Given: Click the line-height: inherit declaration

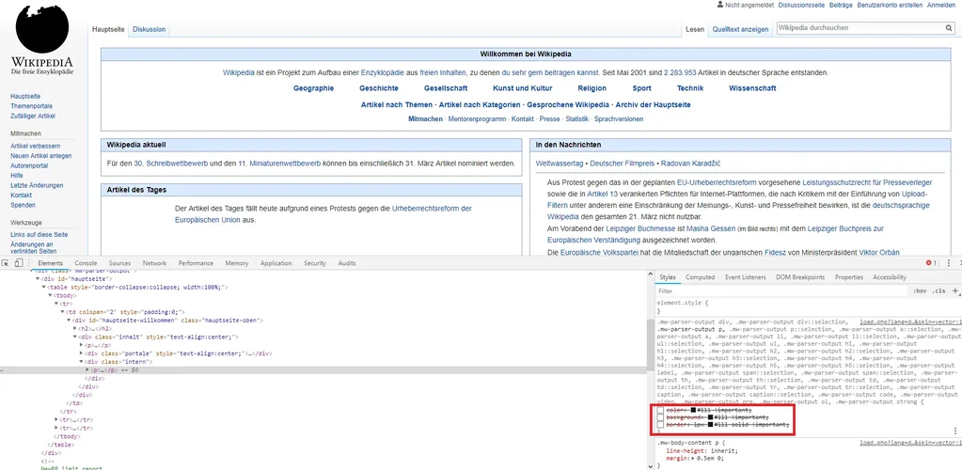Looking at the screenshot, I should (x=702, y=450).
